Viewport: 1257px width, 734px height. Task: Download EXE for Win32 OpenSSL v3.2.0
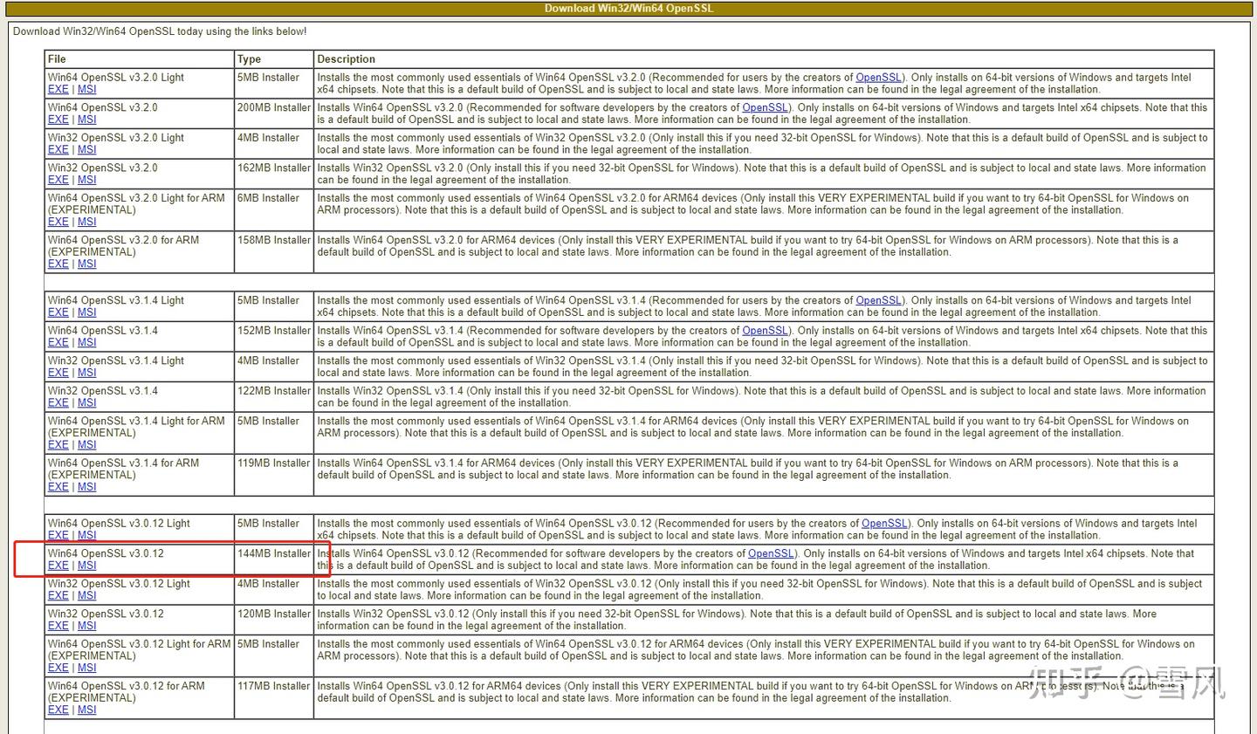click(x=58, y=180)
